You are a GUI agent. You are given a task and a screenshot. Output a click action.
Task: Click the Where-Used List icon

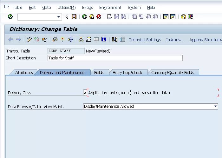(x=70, y=39)
